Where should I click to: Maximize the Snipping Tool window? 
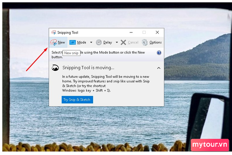pos(144,32)
